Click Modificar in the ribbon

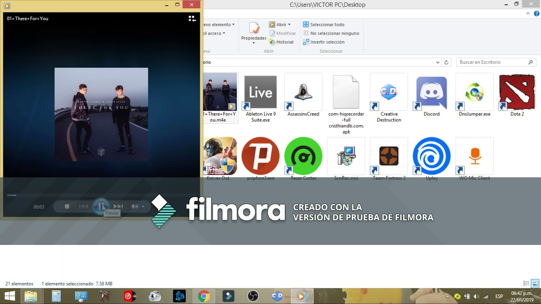tap(282, 33)
